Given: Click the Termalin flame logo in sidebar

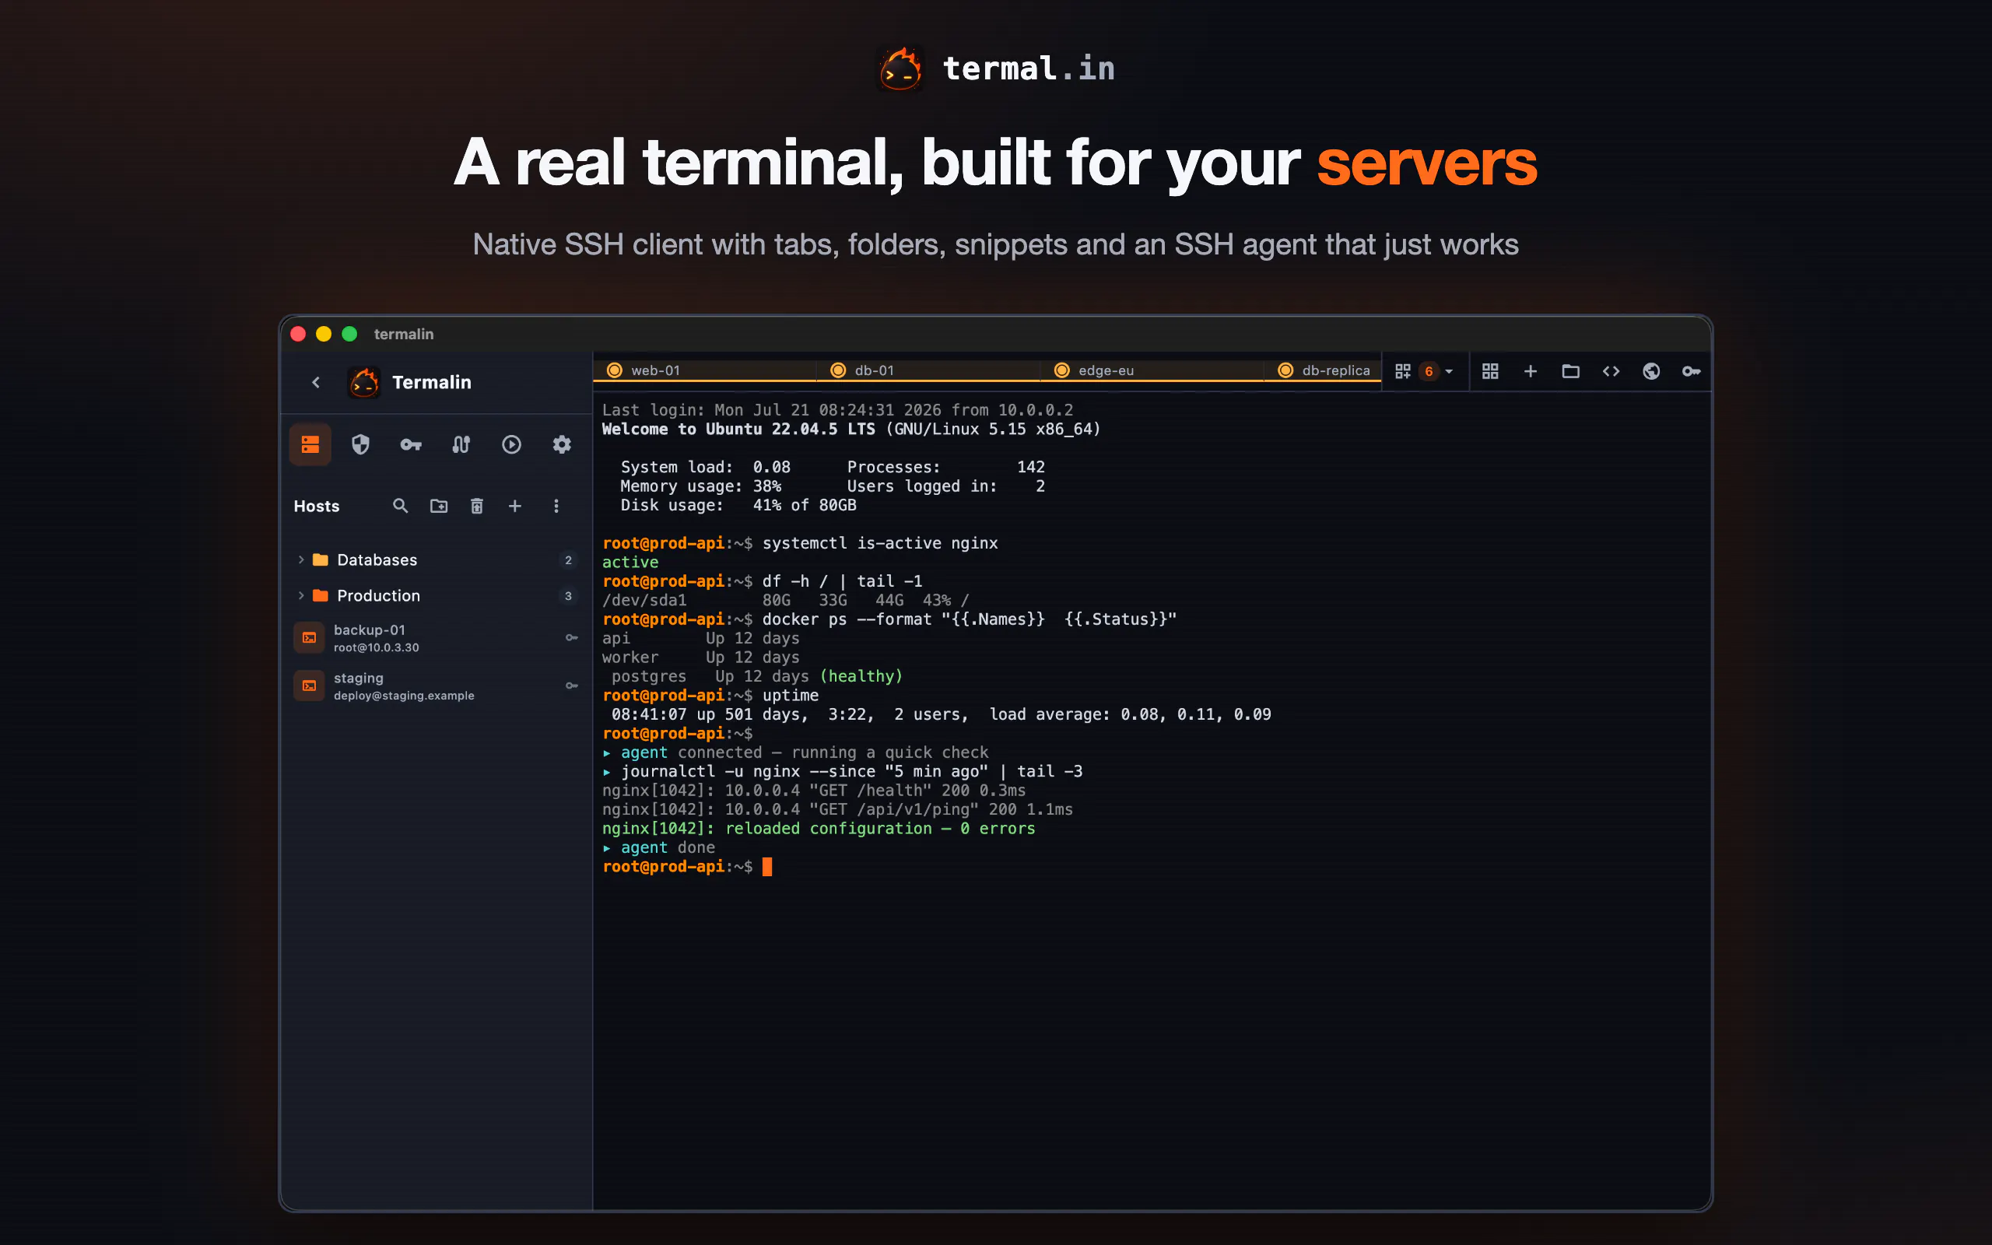Looking at the screenshot, I should point(364,382).
